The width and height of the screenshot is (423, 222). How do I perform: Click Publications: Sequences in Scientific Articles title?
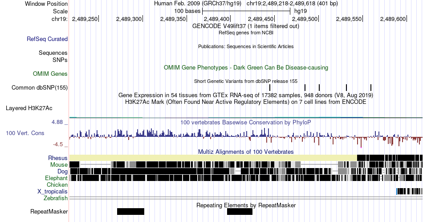click(x=246, y=46)
